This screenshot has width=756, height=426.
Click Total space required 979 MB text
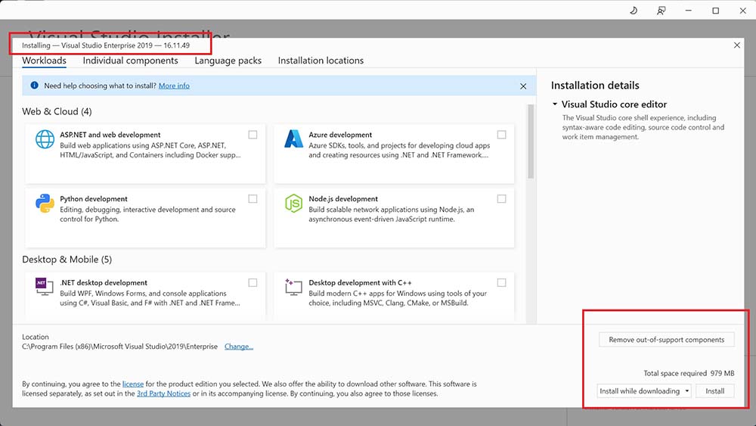point(689,374)
